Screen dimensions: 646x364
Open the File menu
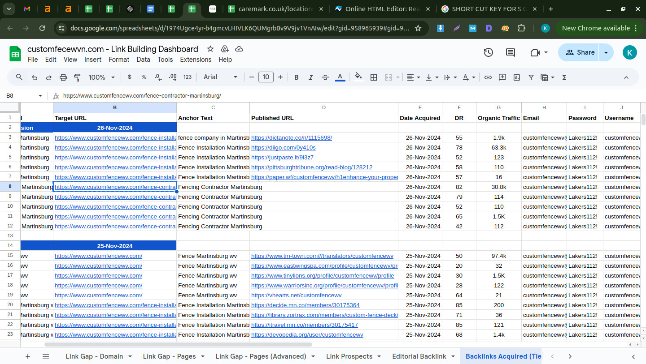(33, 60)
